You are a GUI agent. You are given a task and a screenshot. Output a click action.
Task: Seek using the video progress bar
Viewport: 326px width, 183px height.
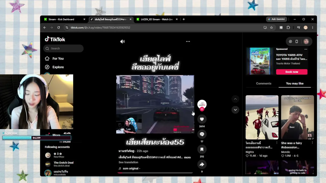click(155, 173)
